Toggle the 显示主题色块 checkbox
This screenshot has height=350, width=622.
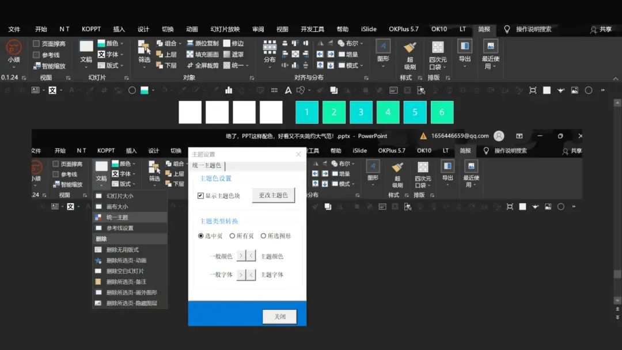(x=201, y=195)
